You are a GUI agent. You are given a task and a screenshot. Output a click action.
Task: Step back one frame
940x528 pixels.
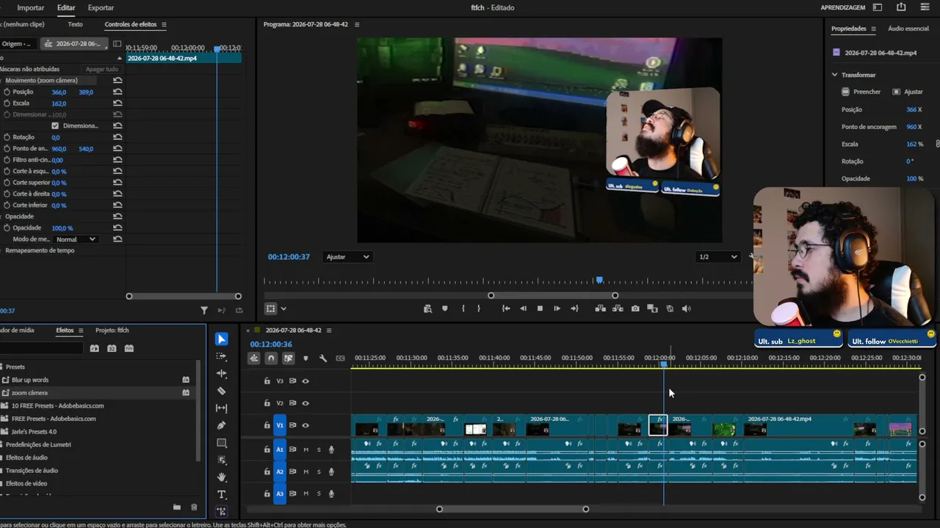pos(523,309)
